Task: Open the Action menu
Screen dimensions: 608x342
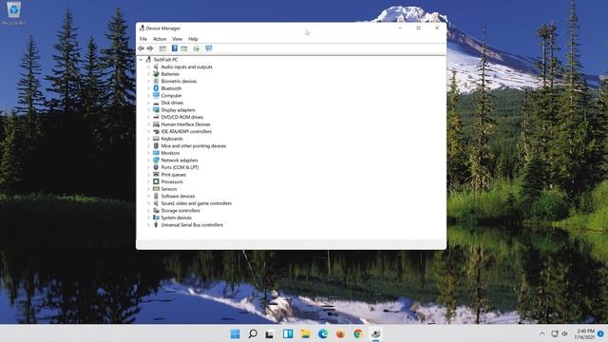Action: (x=160, y=39)
